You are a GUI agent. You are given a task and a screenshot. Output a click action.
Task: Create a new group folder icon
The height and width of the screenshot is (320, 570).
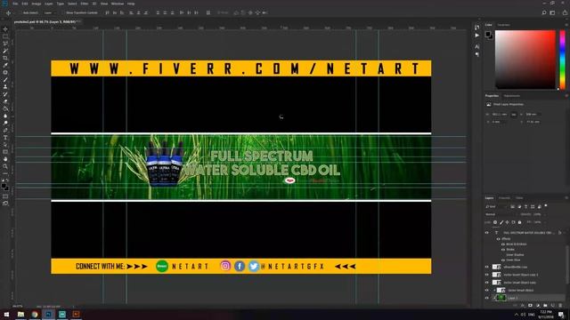click(545, 306)
